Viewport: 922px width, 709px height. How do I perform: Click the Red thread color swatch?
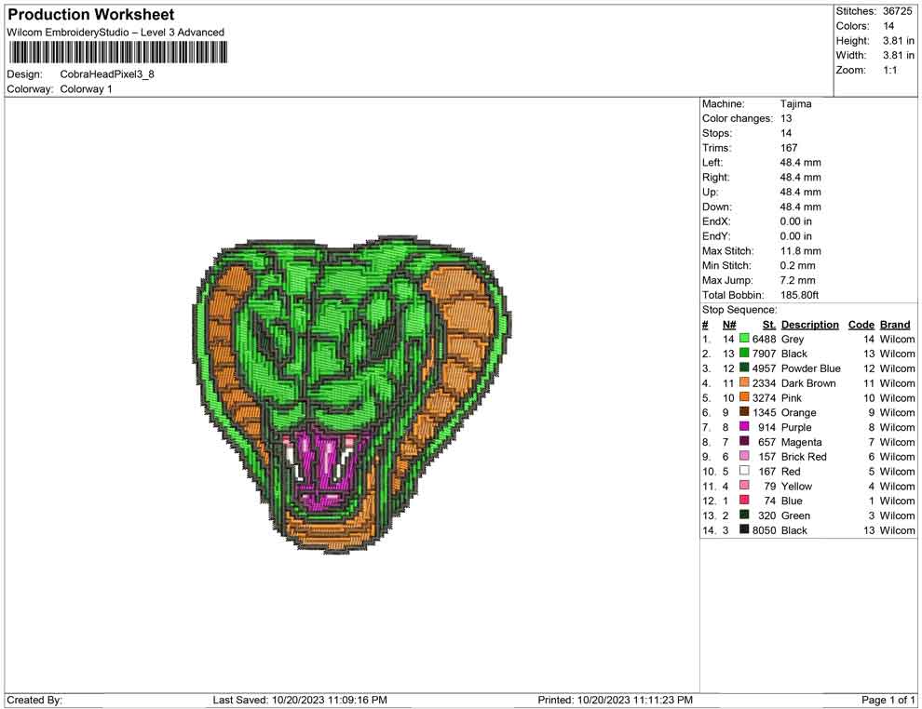744,471
